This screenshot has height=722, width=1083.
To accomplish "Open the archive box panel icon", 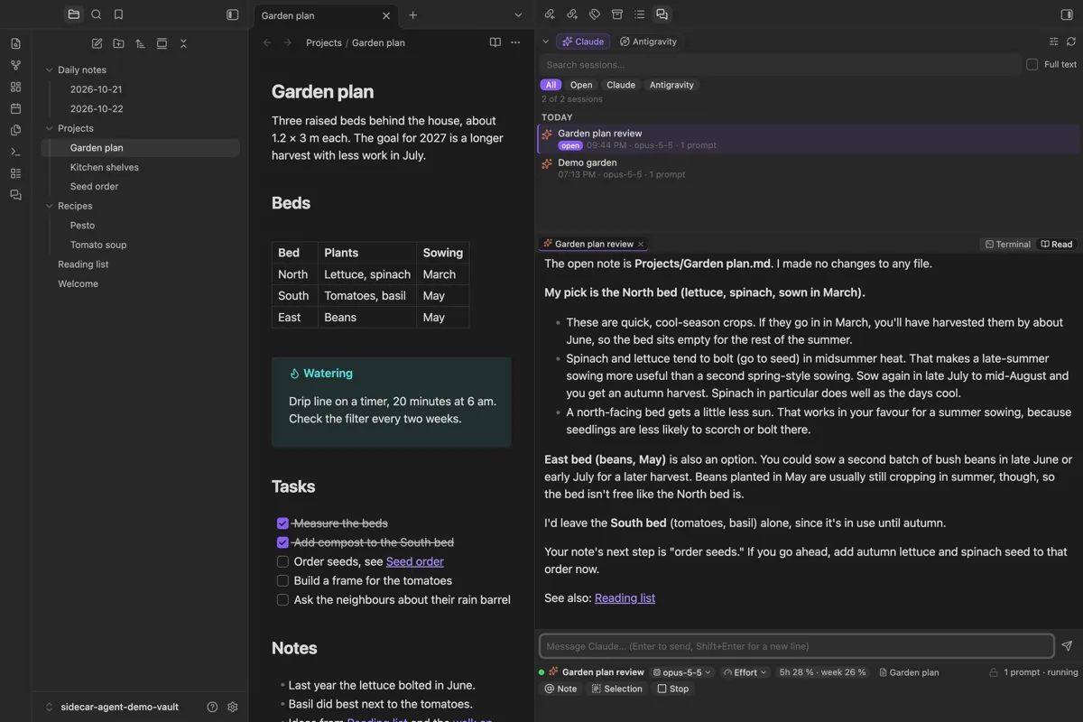I will click(x=617, y=14).
